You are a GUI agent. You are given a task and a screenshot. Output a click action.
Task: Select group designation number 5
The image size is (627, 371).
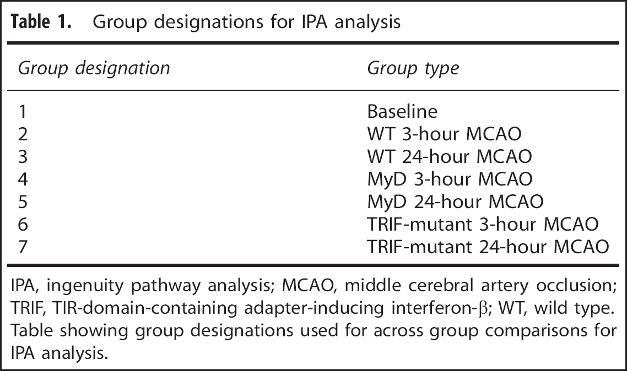coord(23,201)
